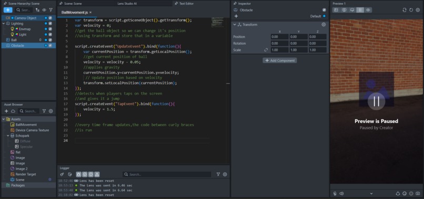The image size is (424, 199).
Task: Open the Lens Studio AI tab
Action: [127, 4]
